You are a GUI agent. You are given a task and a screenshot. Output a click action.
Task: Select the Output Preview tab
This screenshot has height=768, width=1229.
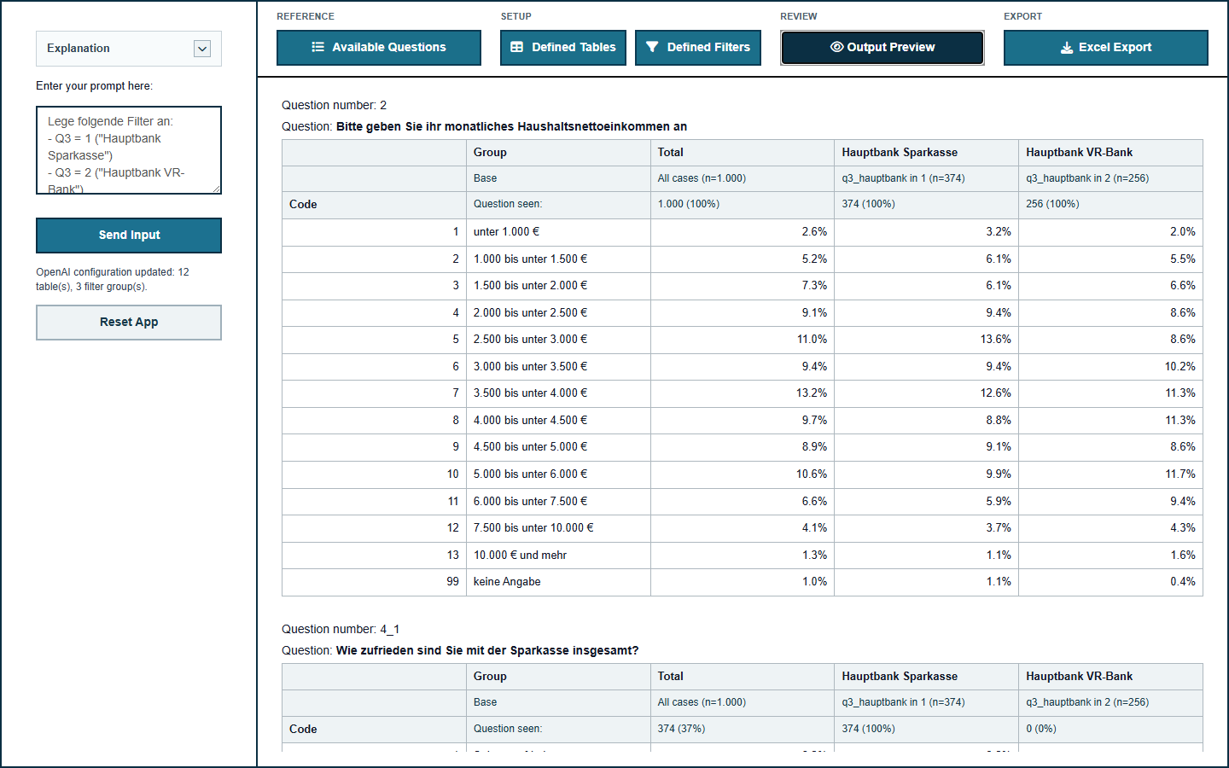(882, 48)
